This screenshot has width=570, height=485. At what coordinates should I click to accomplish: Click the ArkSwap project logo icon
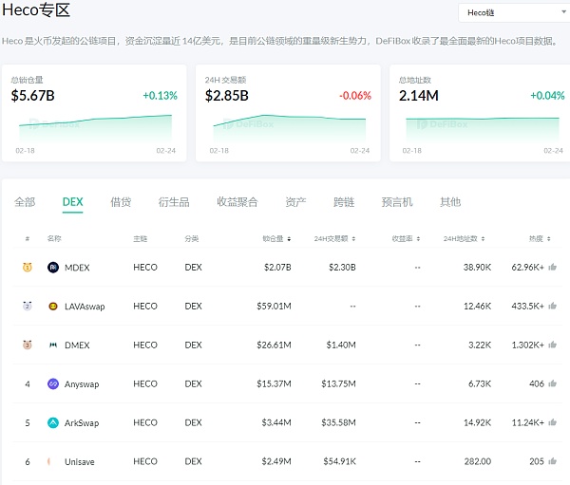pyautogui.click(x=53, y=423)
